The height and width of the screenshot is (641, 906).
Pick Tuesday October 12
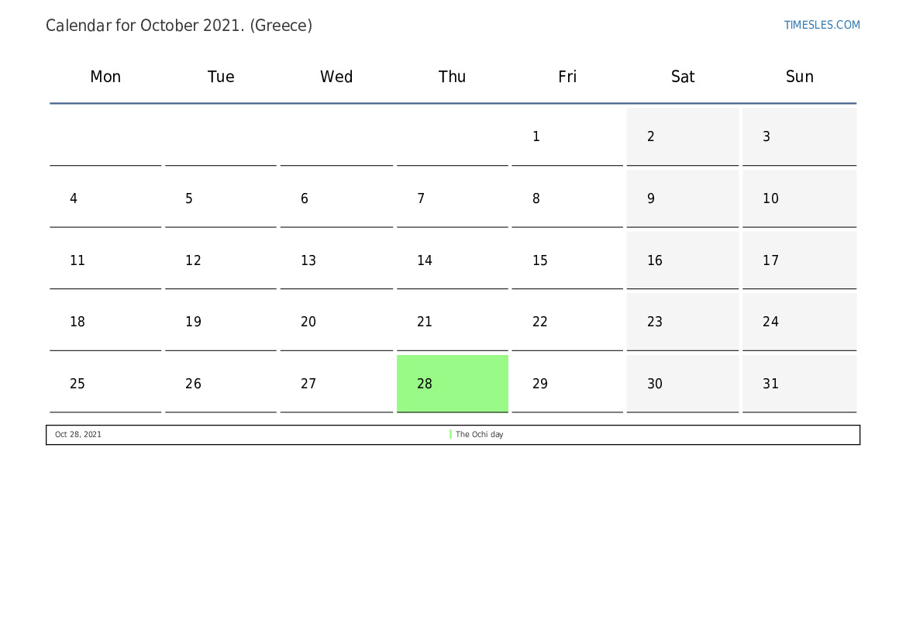pyautogui.click(x=221, y=260)
